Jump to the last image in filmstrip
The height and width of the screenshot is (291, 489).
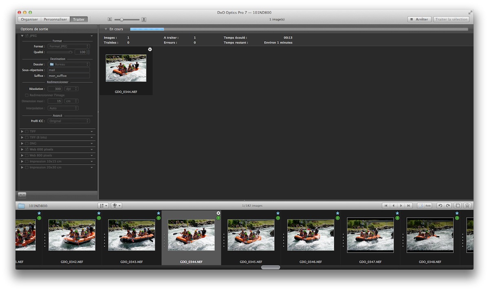[409, 206]
